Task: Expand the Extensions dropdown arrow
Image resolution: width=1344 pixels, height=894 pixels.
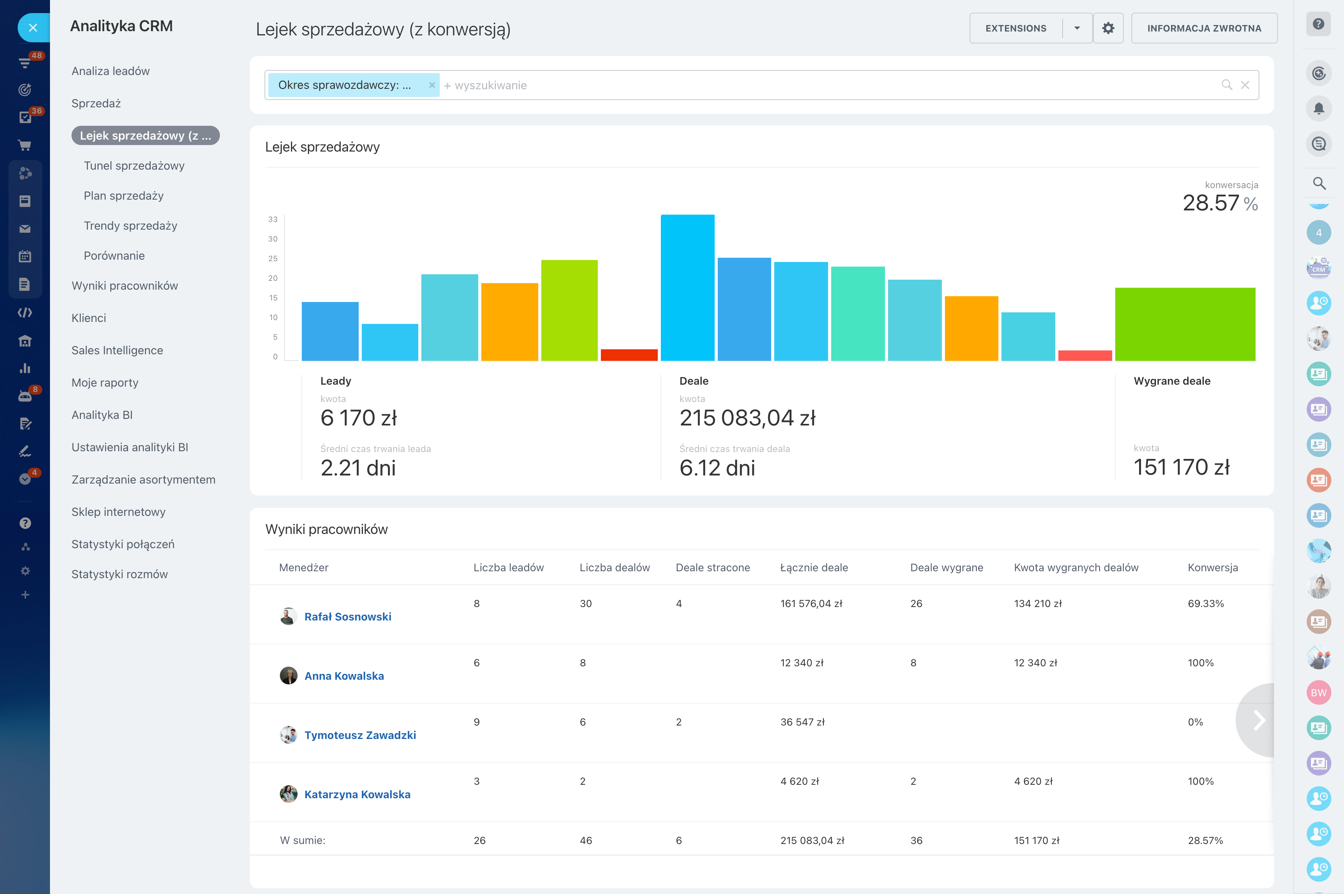Action: tap(1077, 28)
